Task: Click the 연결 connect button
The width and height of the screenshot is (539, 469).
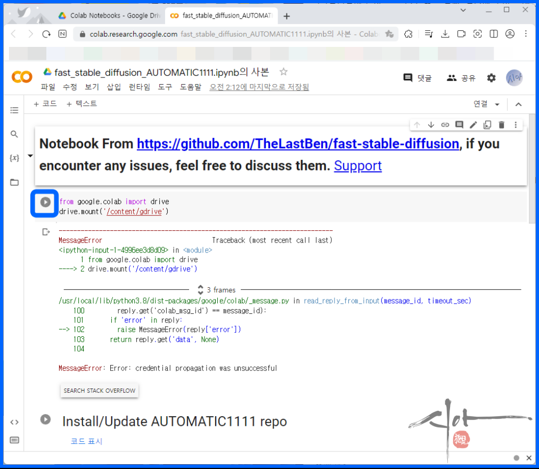Action: (480, 104)
